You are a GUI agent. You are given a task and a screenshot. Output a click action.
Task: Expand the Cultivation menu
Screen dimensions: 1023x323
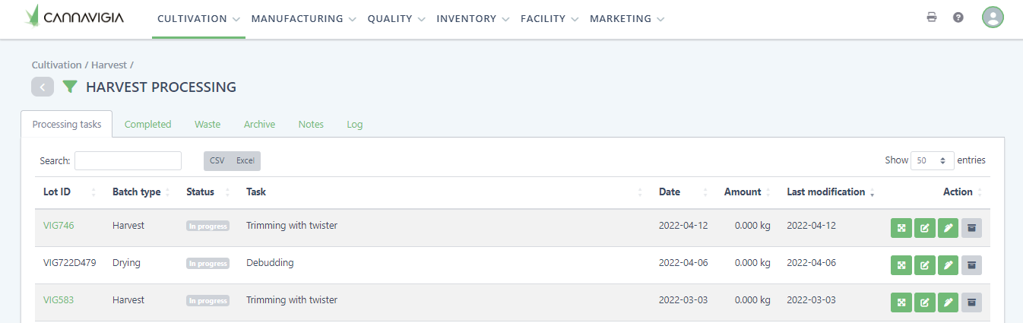pos(199,19)
